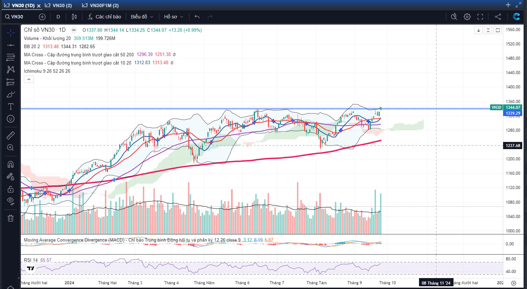
Task: Select the crosshair cursor tool
Action: coord(11,33)
